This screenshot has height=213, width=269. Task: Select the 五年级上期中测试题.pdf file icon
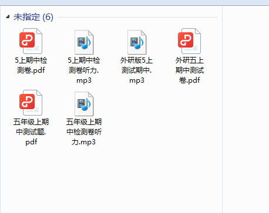click(x=31, y=103)
